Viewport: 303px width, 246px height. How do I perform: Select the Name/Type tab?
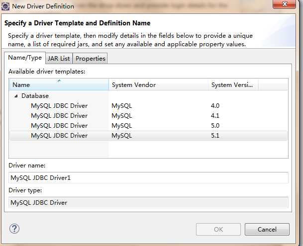25,58
